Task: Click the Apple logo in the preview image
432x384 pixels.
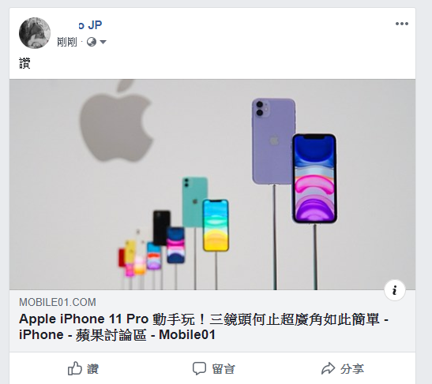Action: [x=116, y=121]
